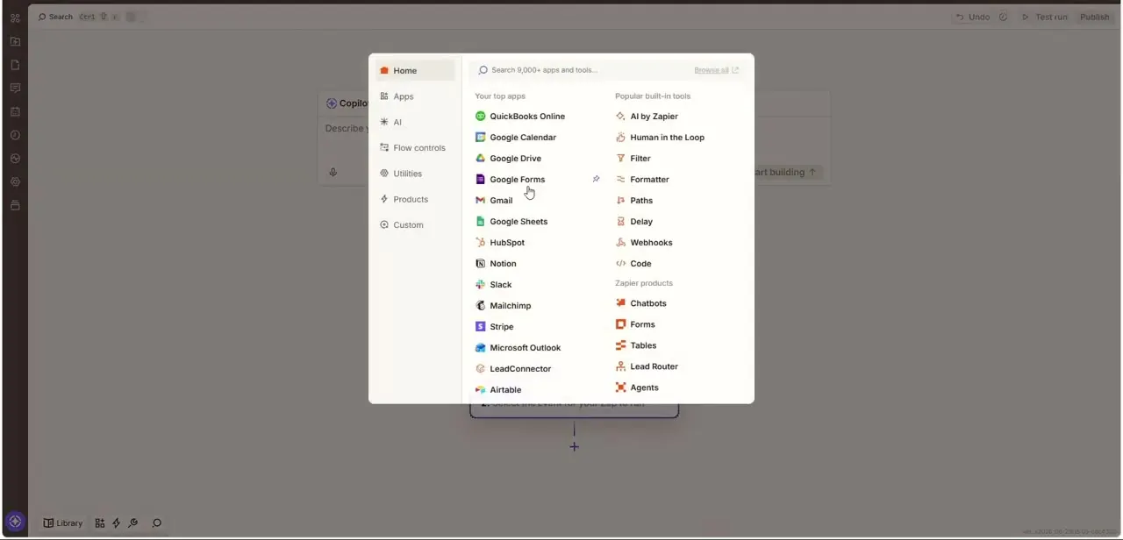Screen dimensions: 1123x540
Task: Click search magnifier in bottom toolbar
Action: point(157,522)
